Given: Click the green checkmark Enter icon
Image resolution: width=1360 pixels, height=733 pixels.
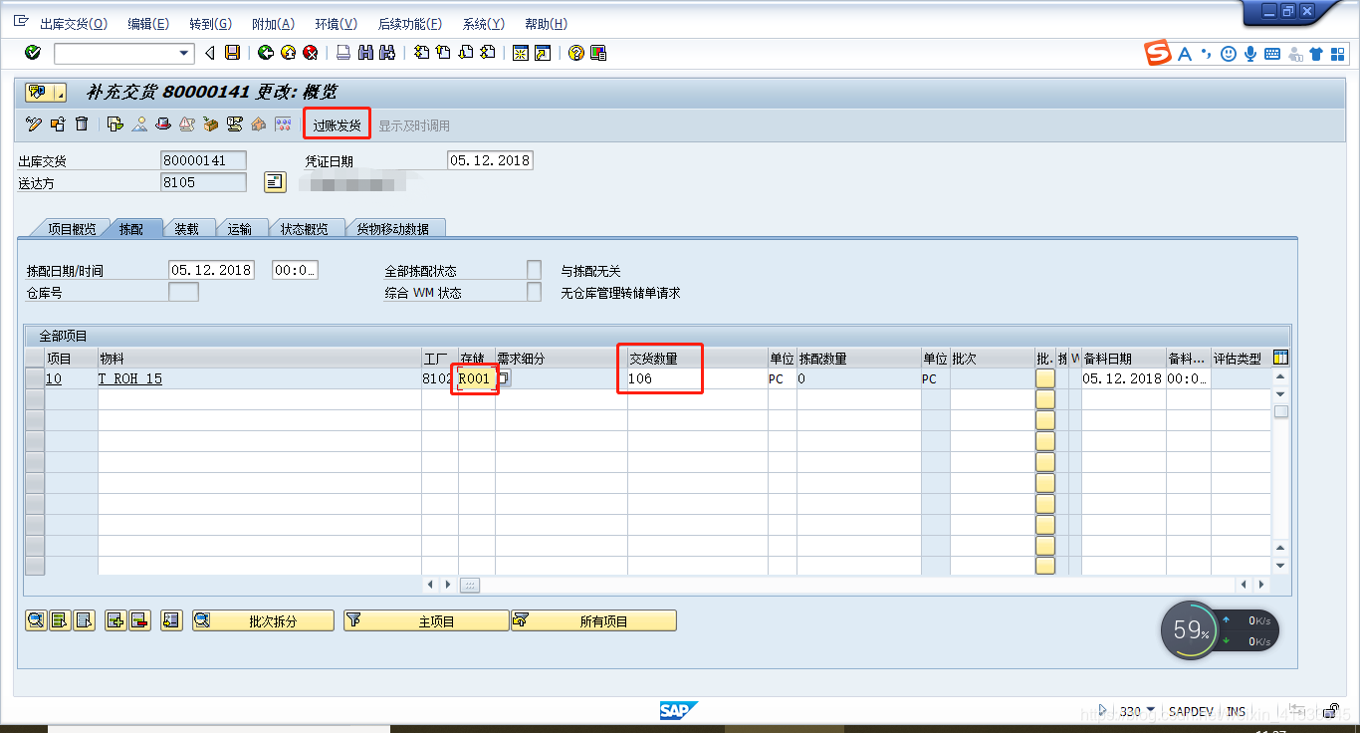Looking at the screenshot, I should 33,53.
